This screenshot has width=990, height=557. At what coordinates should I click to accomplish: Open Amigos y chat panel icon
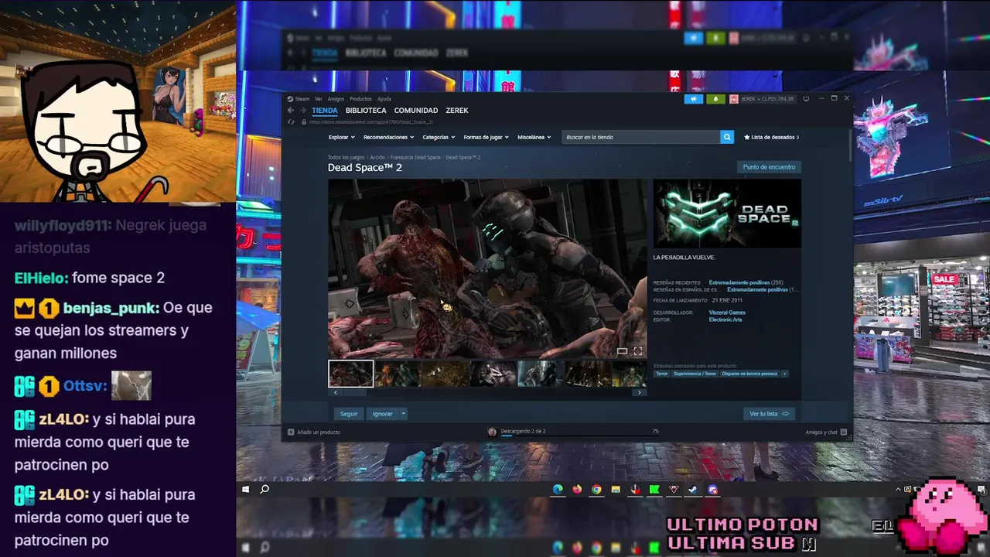pyautogui.click(x=844, y=432)
